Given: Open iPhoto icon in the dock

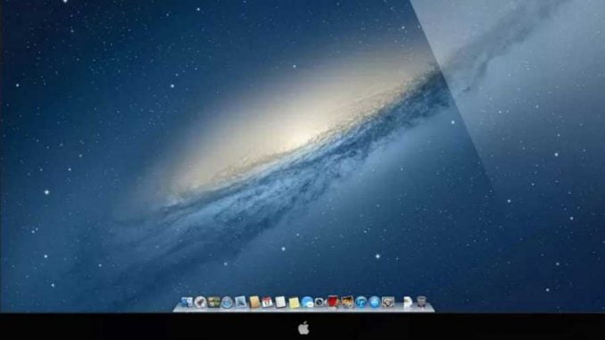Looking at the screenshot, I should 347,302.
